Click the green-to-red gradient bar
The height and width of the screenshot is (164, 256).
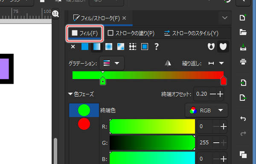coord(148,75)
